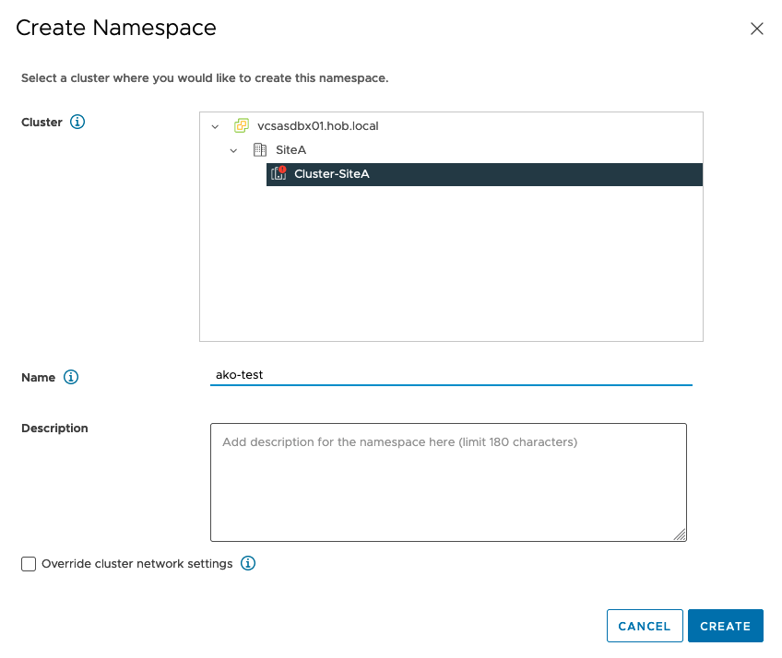
Task: Enable Override cluster network settings checkbox
Action: [x=29, y=564]
